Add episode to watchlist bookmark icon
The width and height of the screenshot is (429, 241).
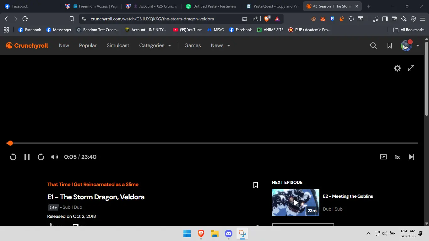point(256,185)
